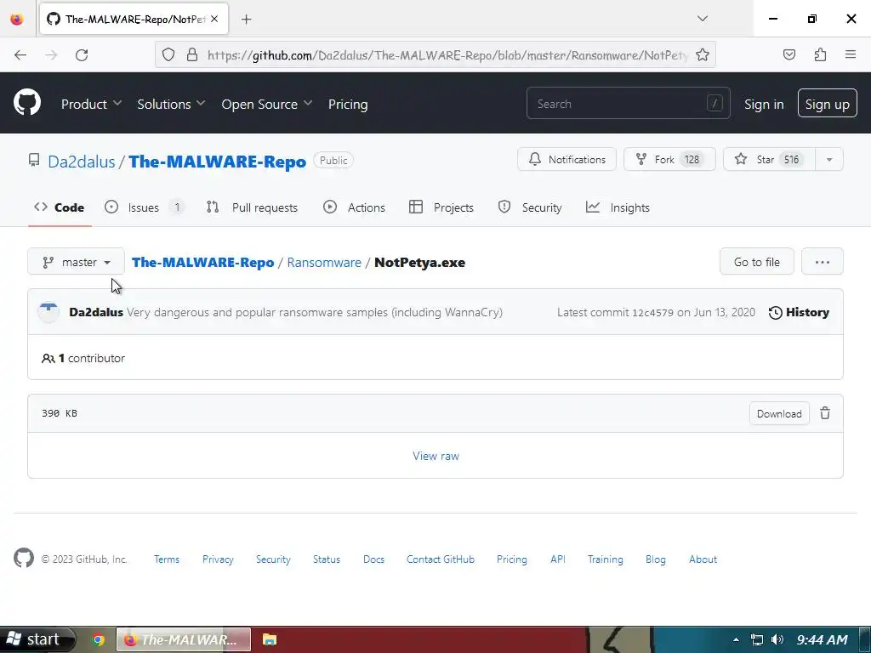
Task: Click the Firefox URL address bar
Action: 435,55
